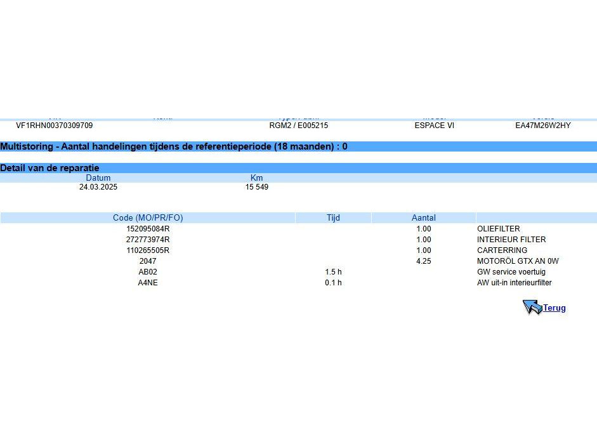
Task: Select part code 110265505R
Action: coord(148,250)
